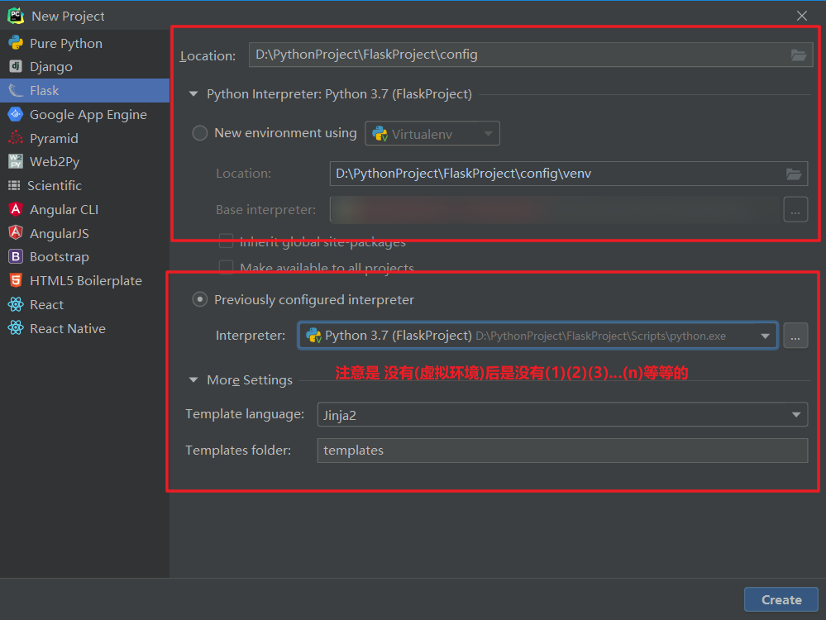Select Flask project type

(85, 91)
